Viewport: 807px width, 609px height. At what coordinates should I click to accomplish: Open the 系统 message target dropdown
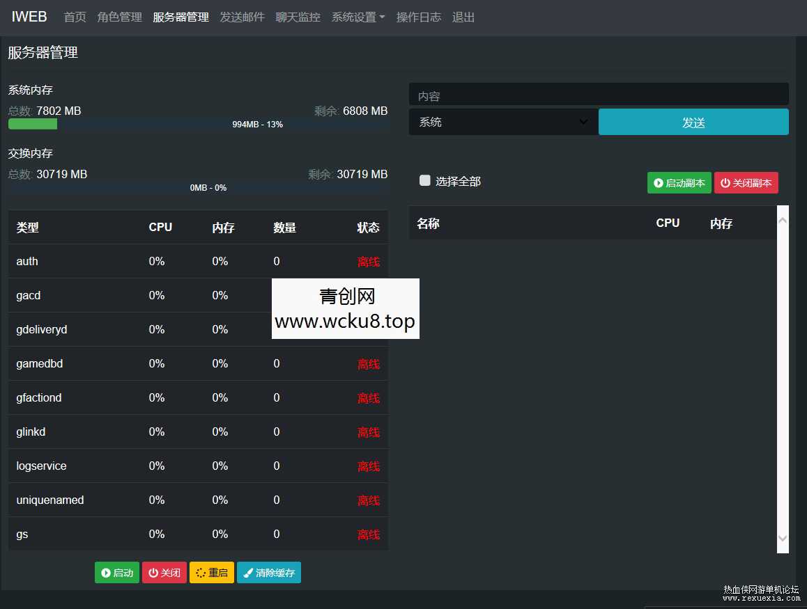point(503,121)
